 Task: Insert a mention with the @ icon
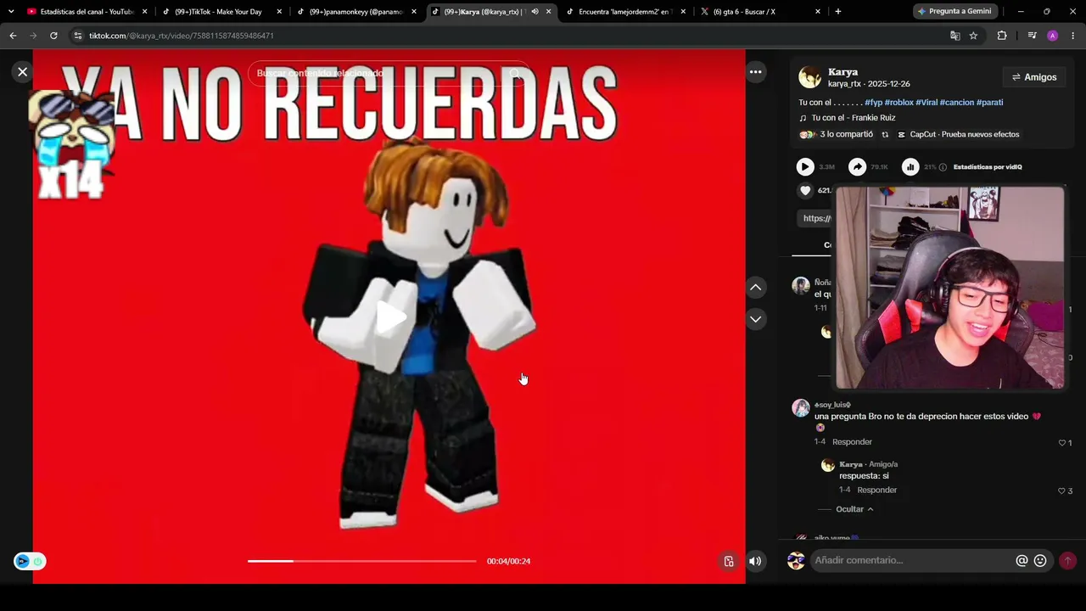point(1022,561)
